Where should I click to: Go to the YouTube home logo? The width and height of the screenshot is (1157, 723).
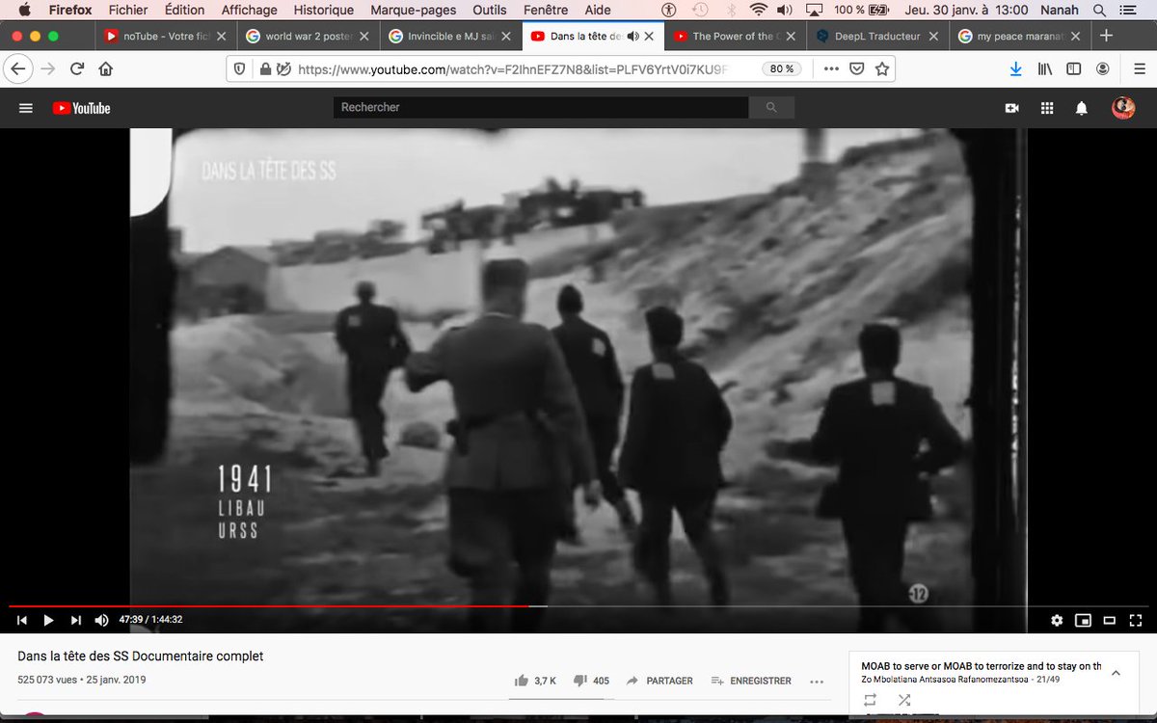pos(82,108)
